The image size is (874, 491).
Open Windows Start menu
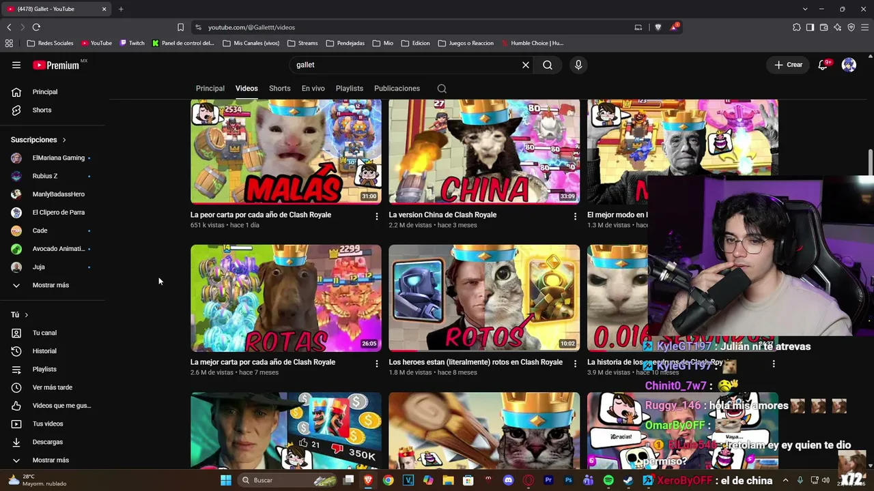[x=226, y=480]
